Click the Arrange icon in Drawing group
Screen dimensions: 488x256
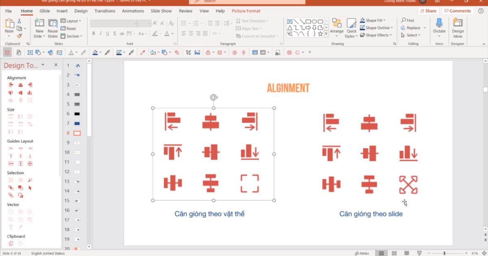click(x=337, y=24)
